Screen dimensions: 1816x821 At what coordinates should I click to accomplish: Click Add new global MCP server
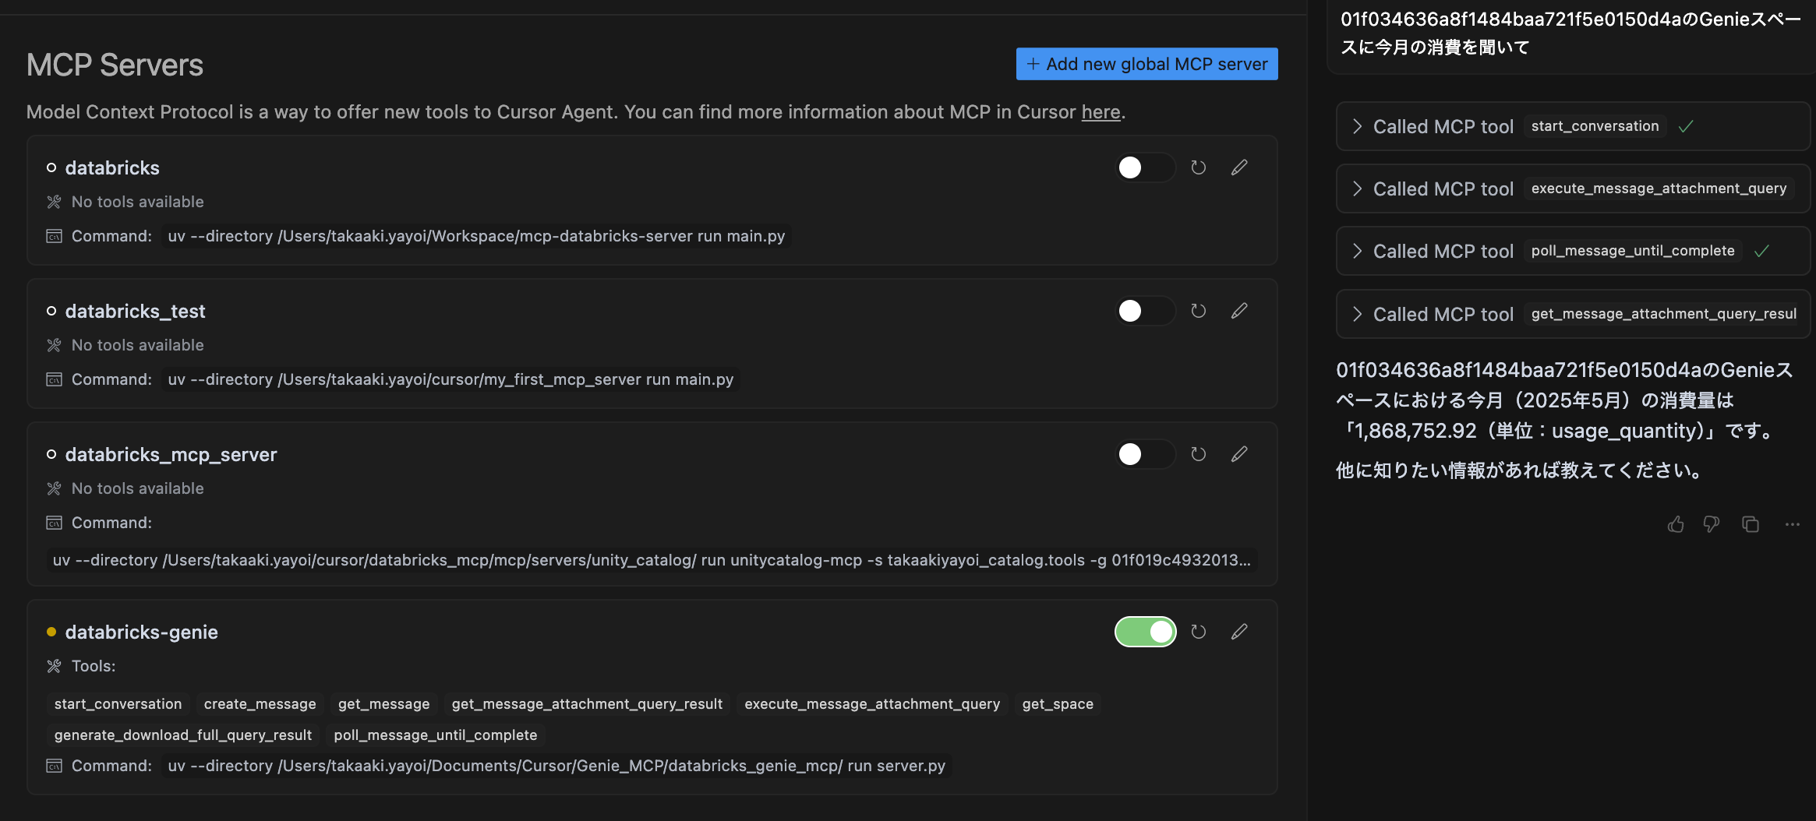pyautogui.click(x=1146, y=64)
